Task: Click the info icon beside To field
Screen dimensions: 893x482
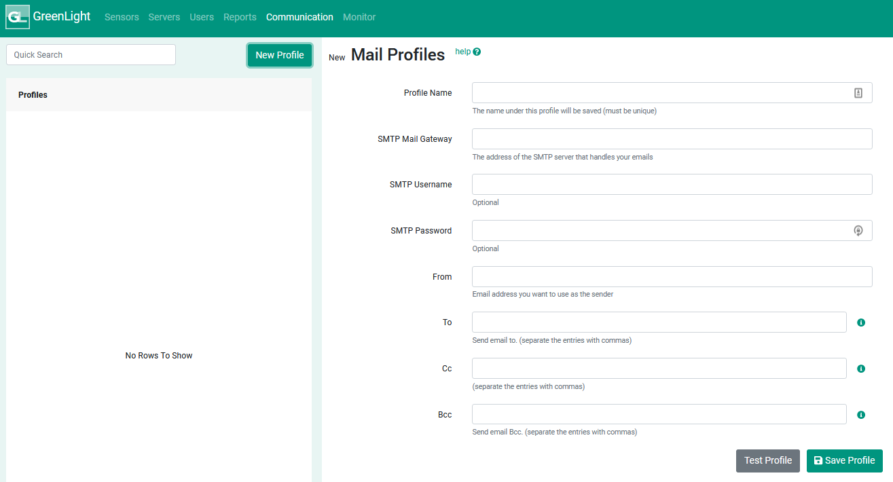Action: tap(861, 322)
